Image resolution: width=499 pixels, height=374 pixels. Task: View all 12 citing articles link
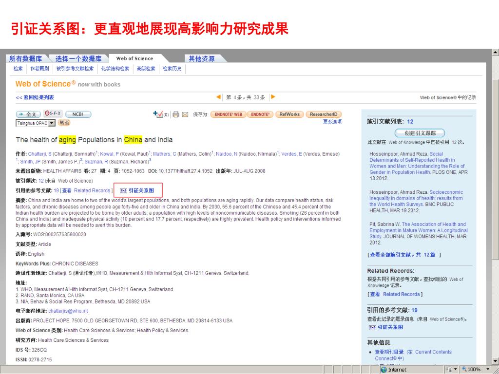coord(404,255)
